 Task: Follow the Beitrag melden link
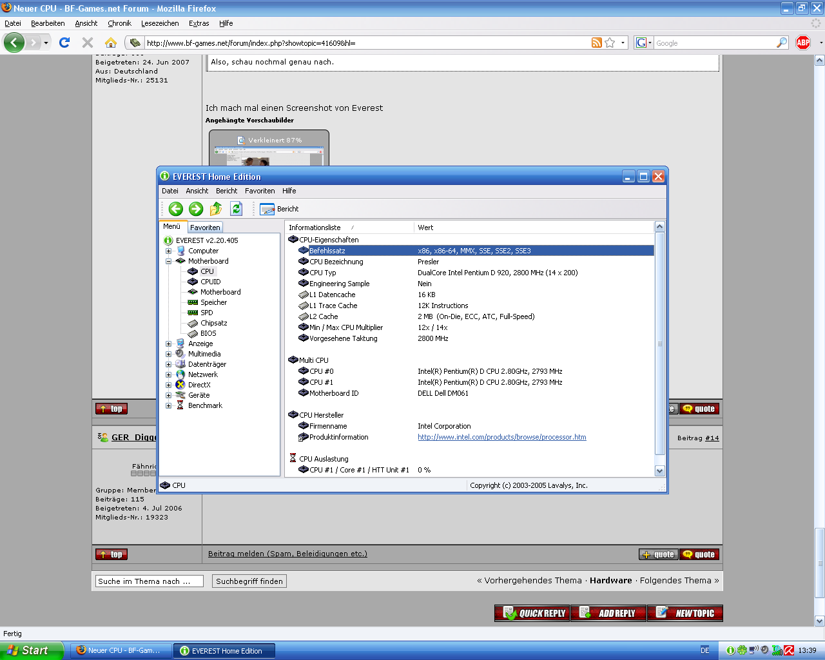(287, 554)
